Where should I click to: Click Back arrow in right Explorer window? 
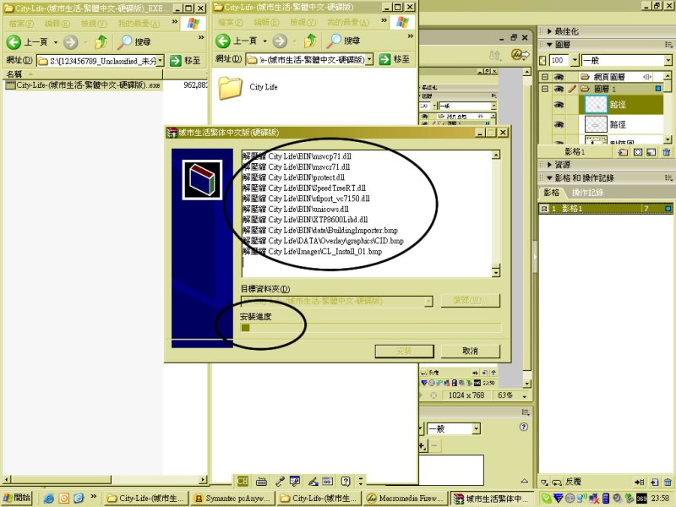(223, 41)
